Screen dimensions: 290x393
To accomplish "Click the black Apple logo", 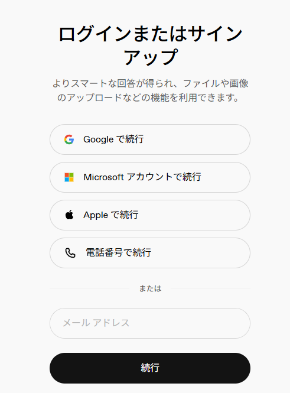I will click(69, 215).
